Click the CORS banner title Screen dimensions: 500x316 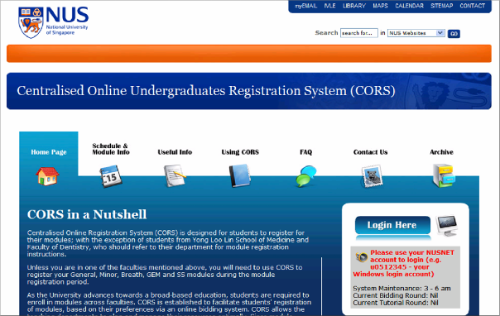(206, 91)
